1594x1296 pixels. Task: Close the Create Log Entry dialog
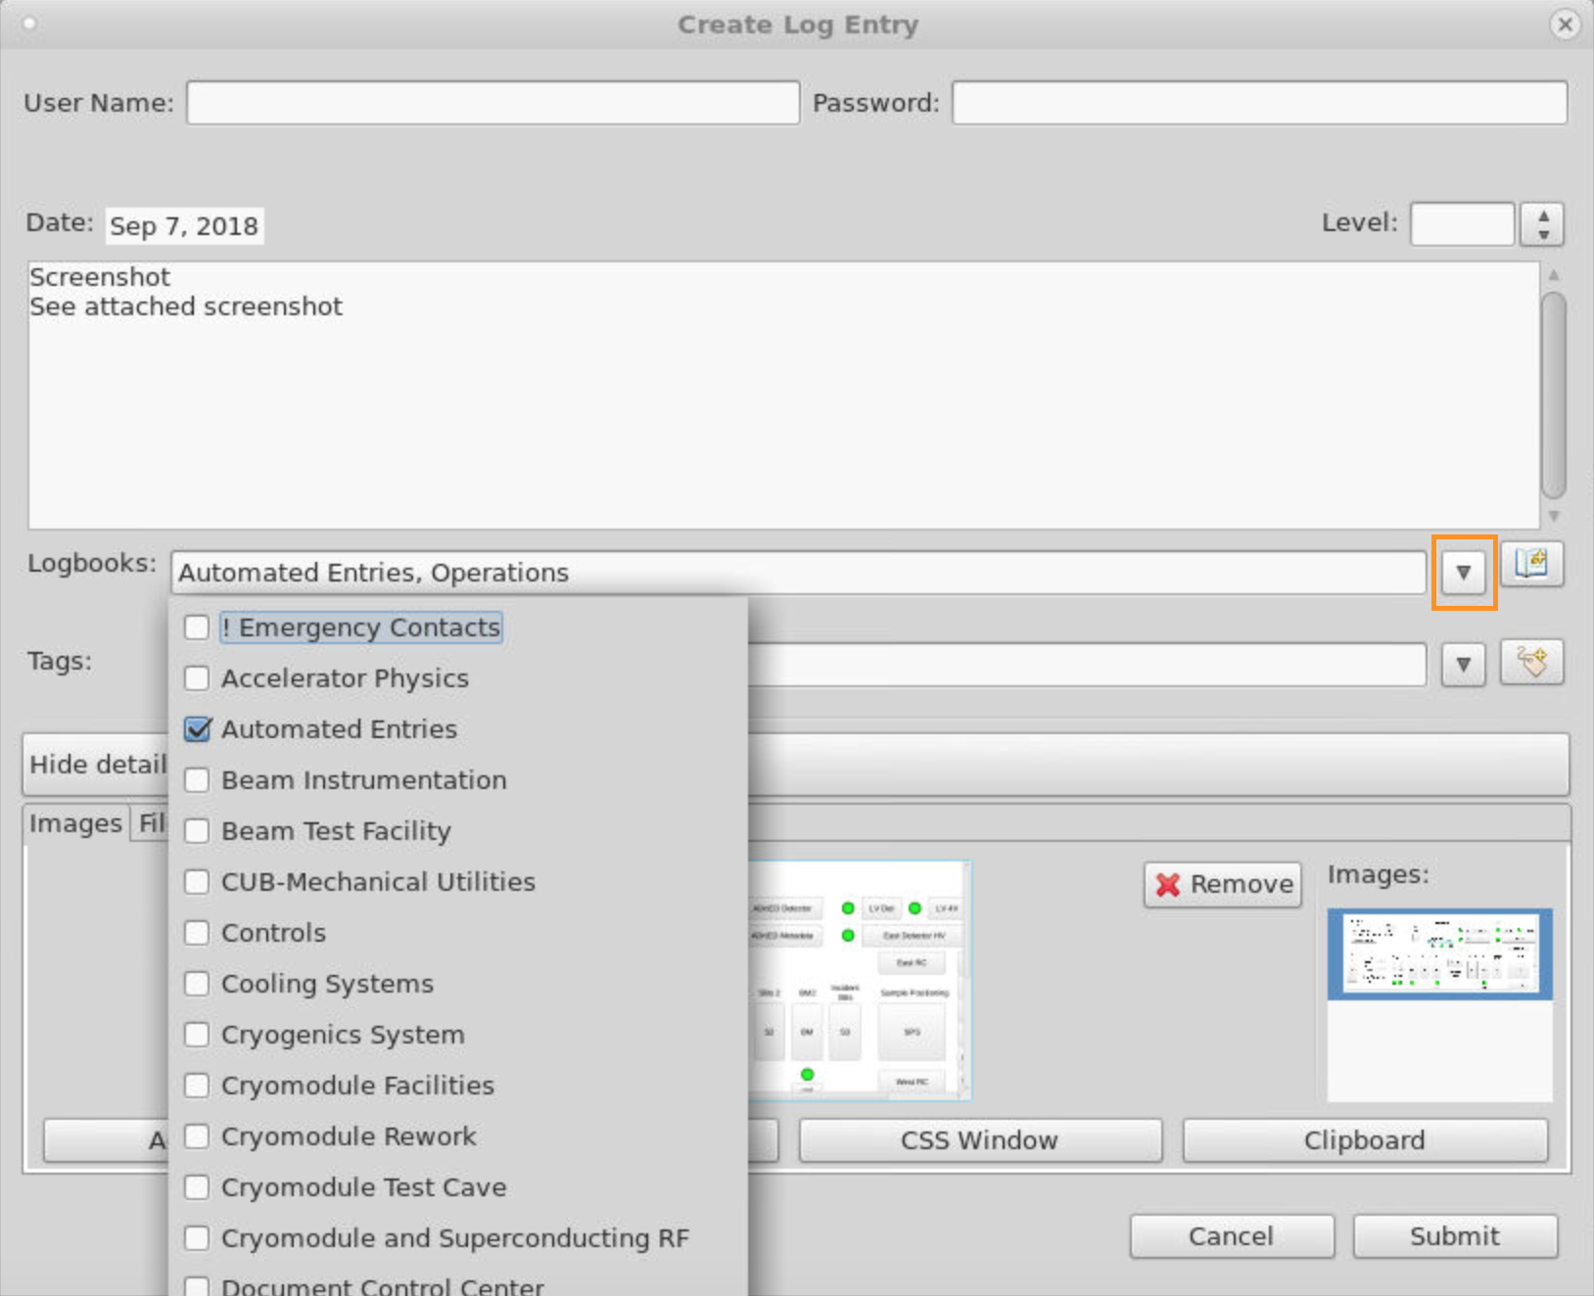coord(1565,24)
